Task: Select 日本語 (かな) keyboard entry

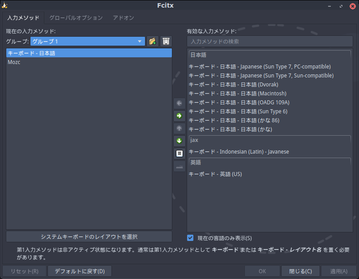Action: (x=270, y=129)
